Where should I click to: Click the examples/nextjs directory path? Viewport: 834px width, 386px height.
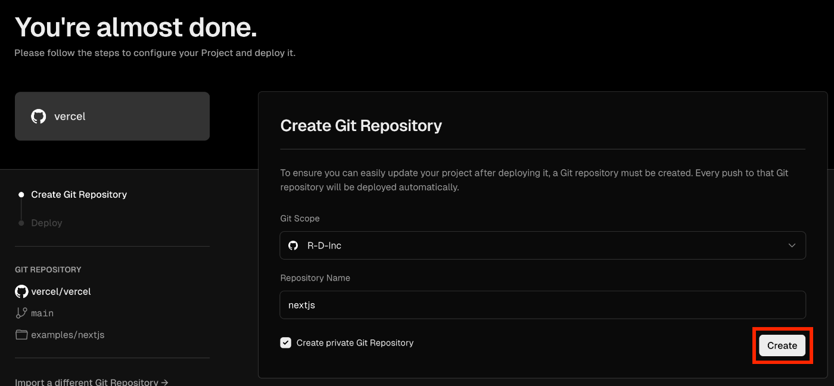coord(68,335)
